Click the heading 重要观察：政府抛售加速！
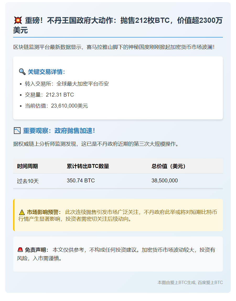 coord(59,131)
